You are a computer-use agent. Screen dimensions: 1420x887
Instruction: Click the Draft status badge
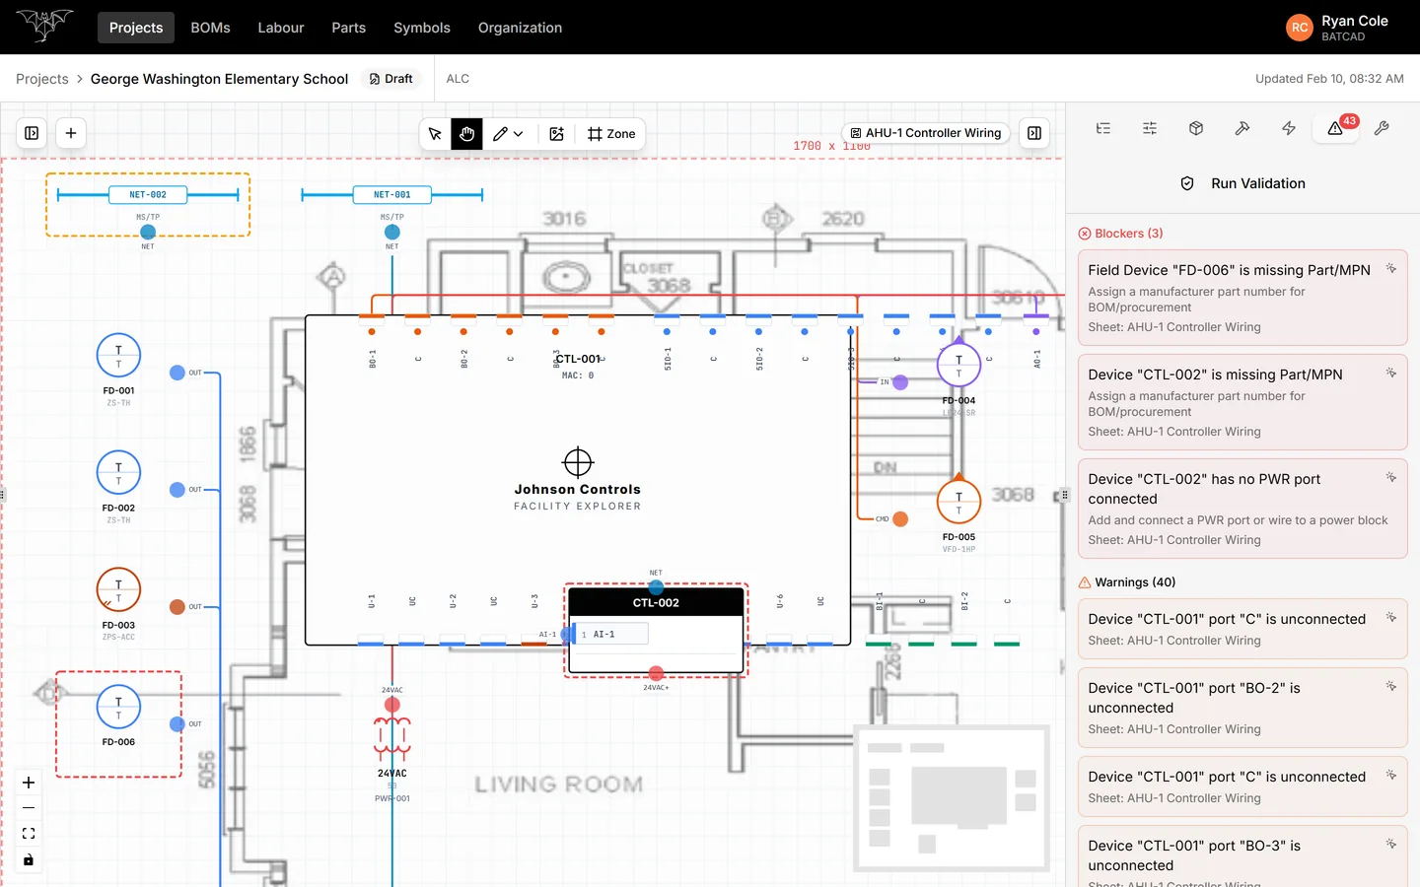(x=391, y=79)
